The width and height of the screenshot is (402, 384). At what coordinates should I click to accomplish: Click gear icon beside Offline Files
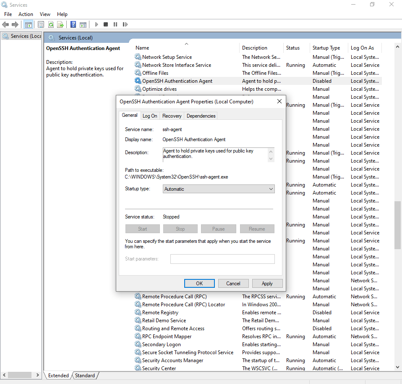(138, 73)
